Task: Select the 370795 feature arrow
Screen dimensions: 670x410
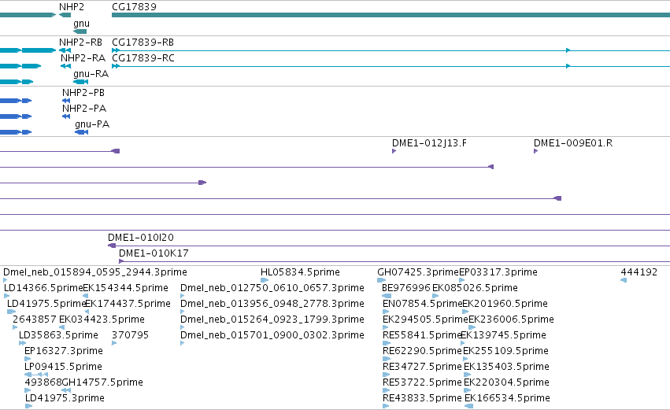Action: (x=114, y=343)
